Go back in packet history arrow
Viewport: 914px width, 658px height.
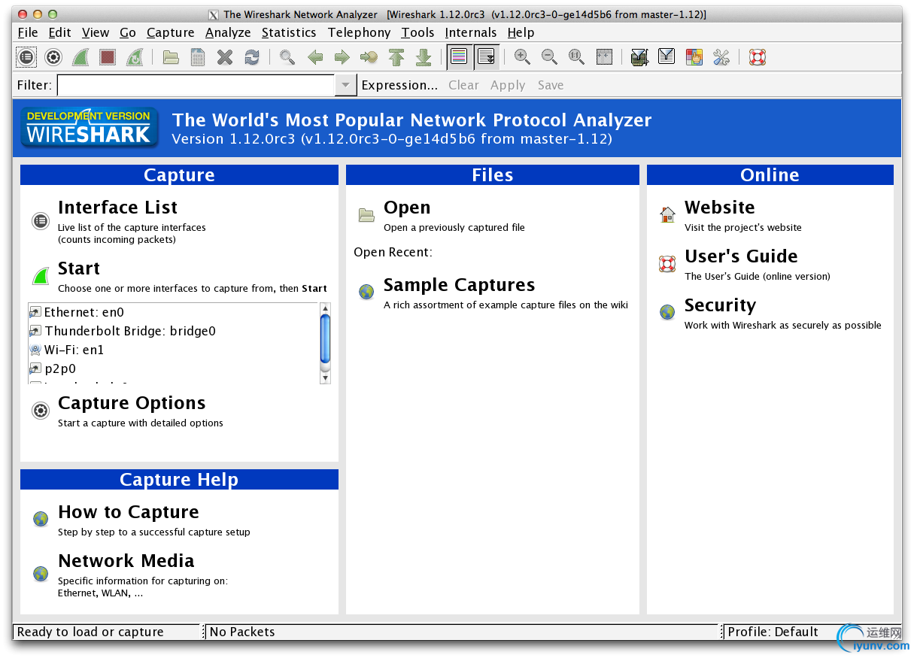click(x=315, y=57)
